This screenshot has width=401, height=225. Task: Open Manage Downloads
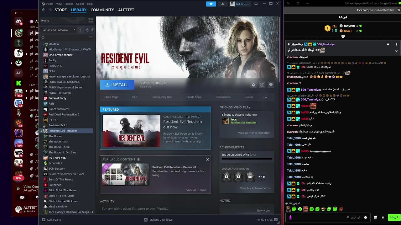click(158, 220)
